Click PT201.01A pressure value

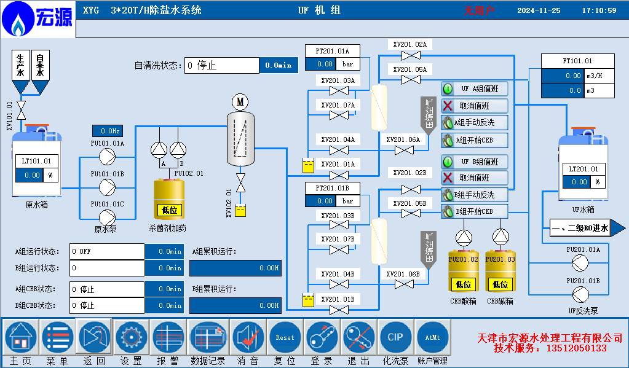(x=320, y=64)
